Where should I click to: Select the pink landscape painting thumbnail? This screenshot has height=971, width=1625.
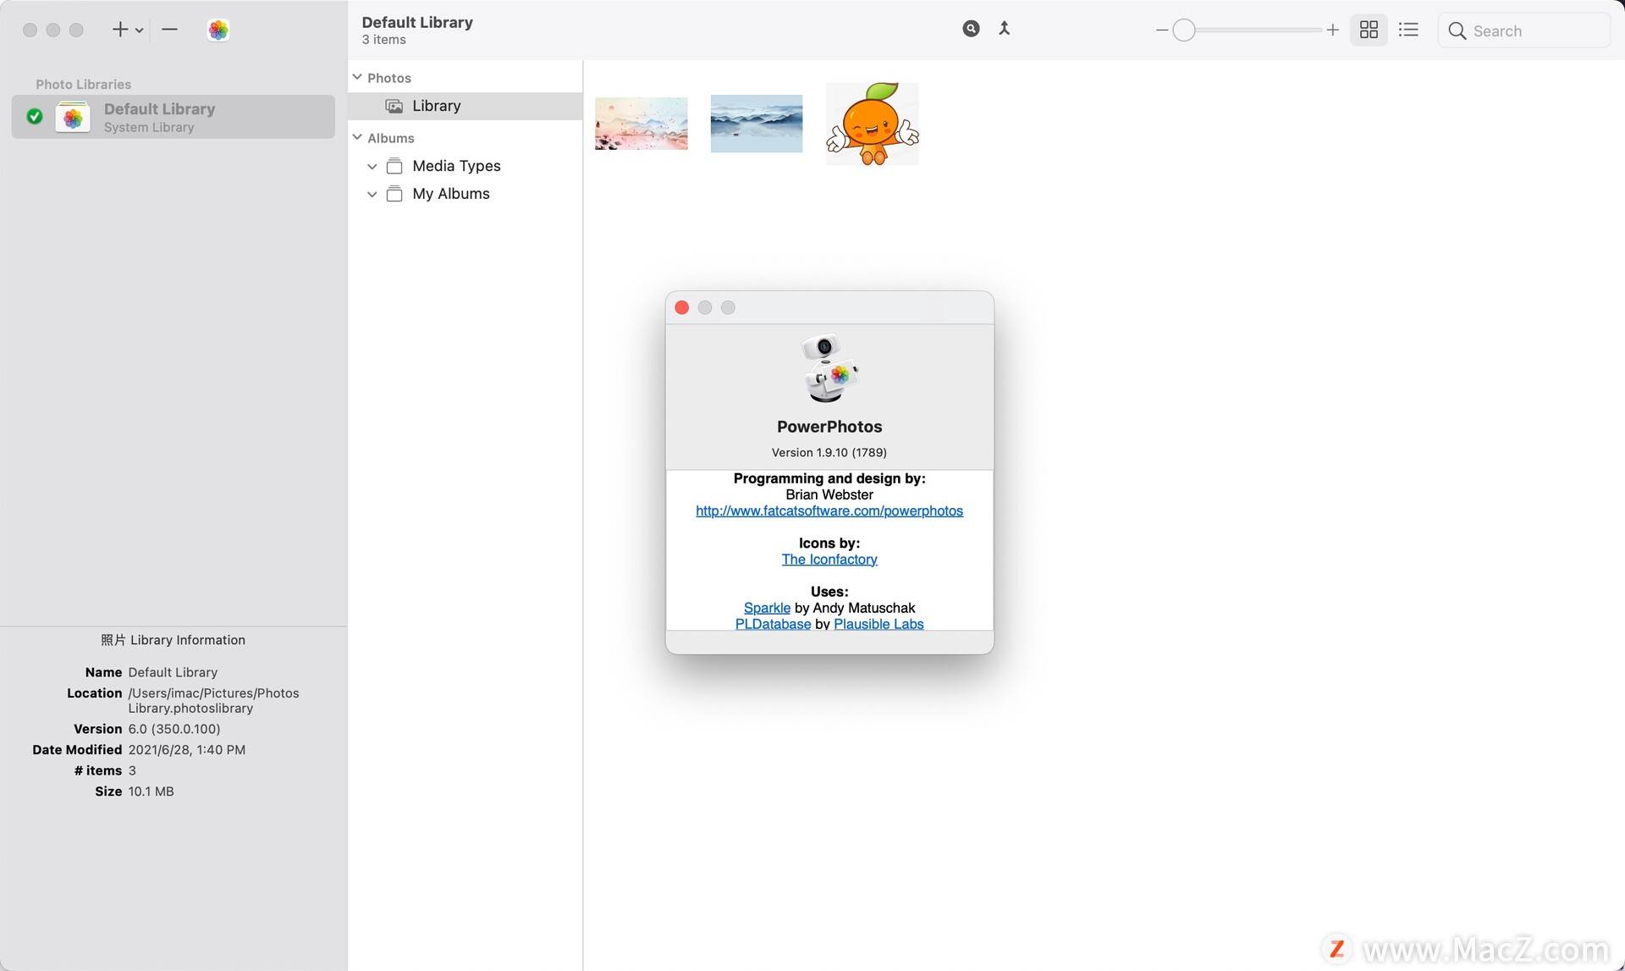point(642,124)
